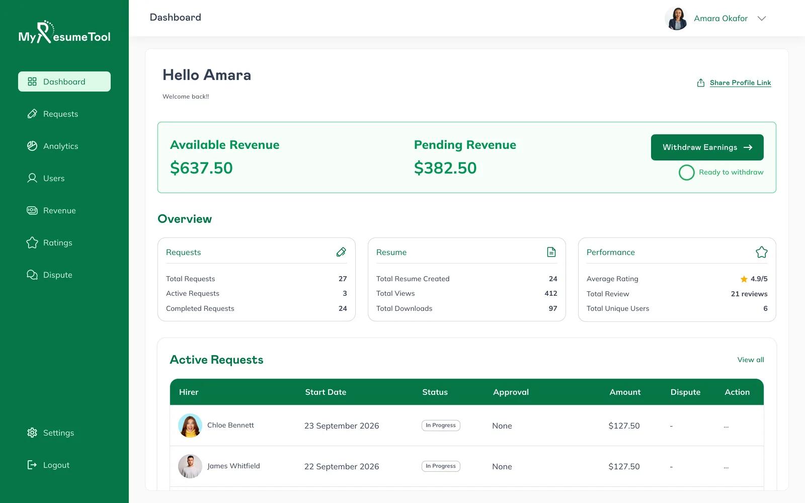Screen dimensions: 805x503
Task: Click the Users person icon in sidebar
Action: click(32, 178)
